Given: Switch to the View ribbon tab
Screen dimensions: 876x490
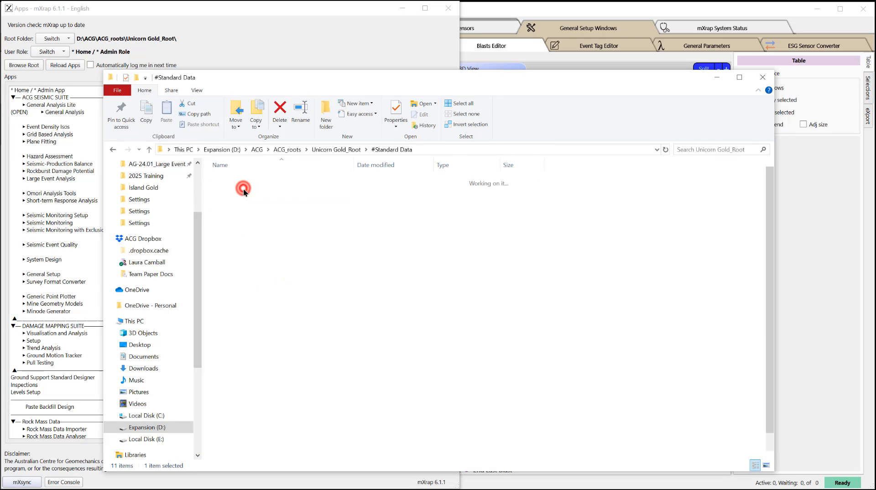Looking at the screenshot, I should (197, 90).
